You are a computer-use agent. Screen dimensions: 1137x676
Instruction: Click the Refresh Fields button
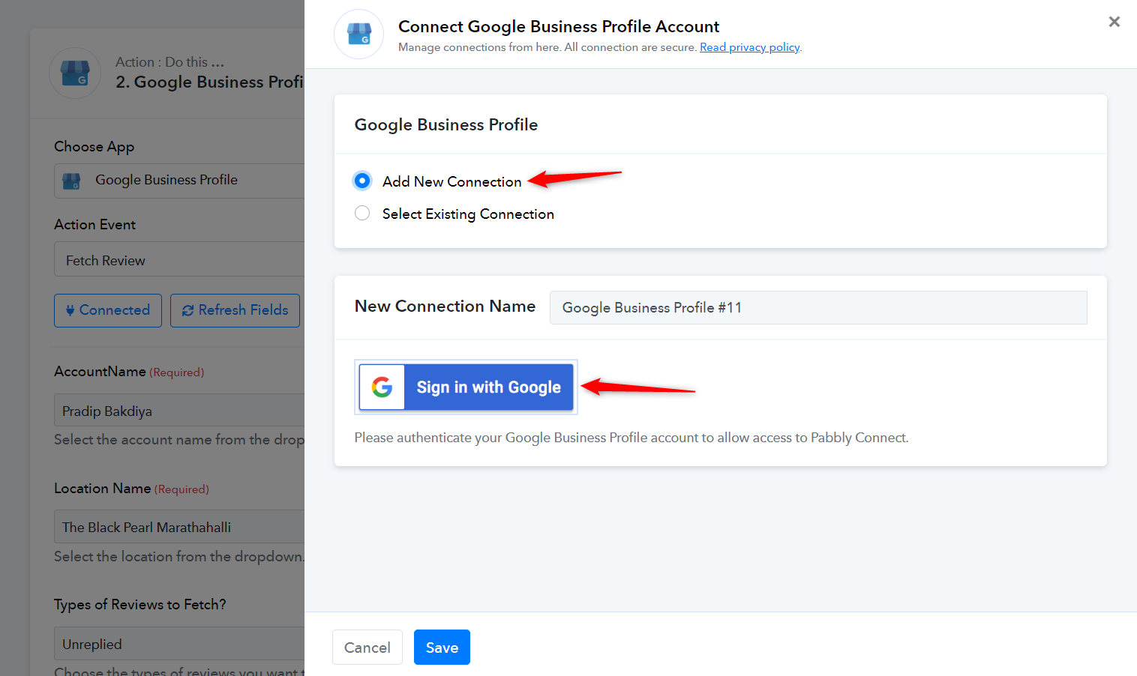[x=235, y=310]
